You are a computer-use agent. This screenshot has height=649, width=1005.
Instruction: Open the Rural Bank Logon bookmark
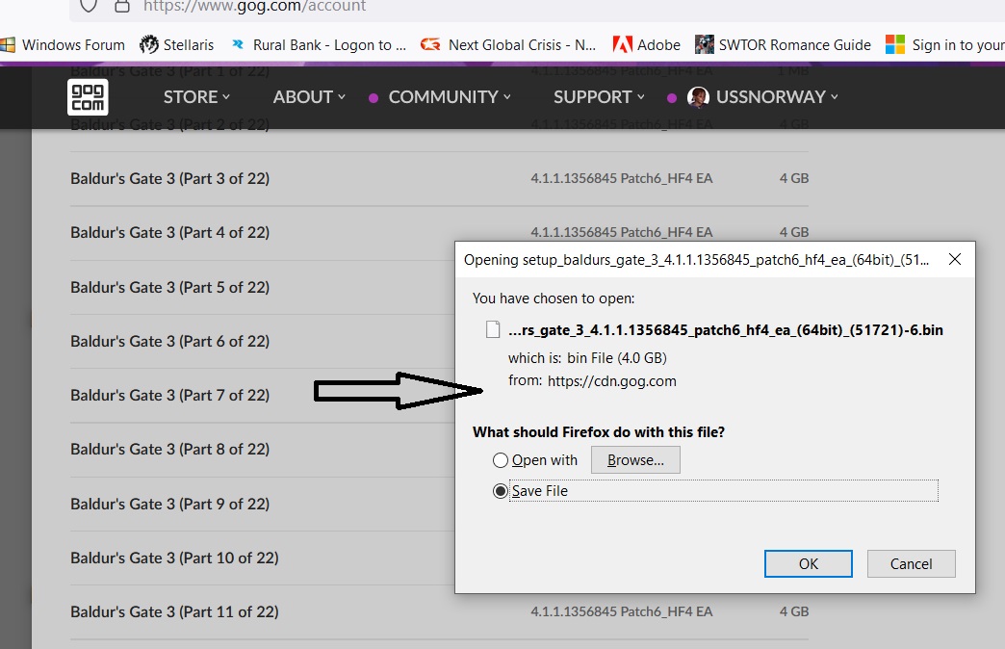click(x=319, y=45)
